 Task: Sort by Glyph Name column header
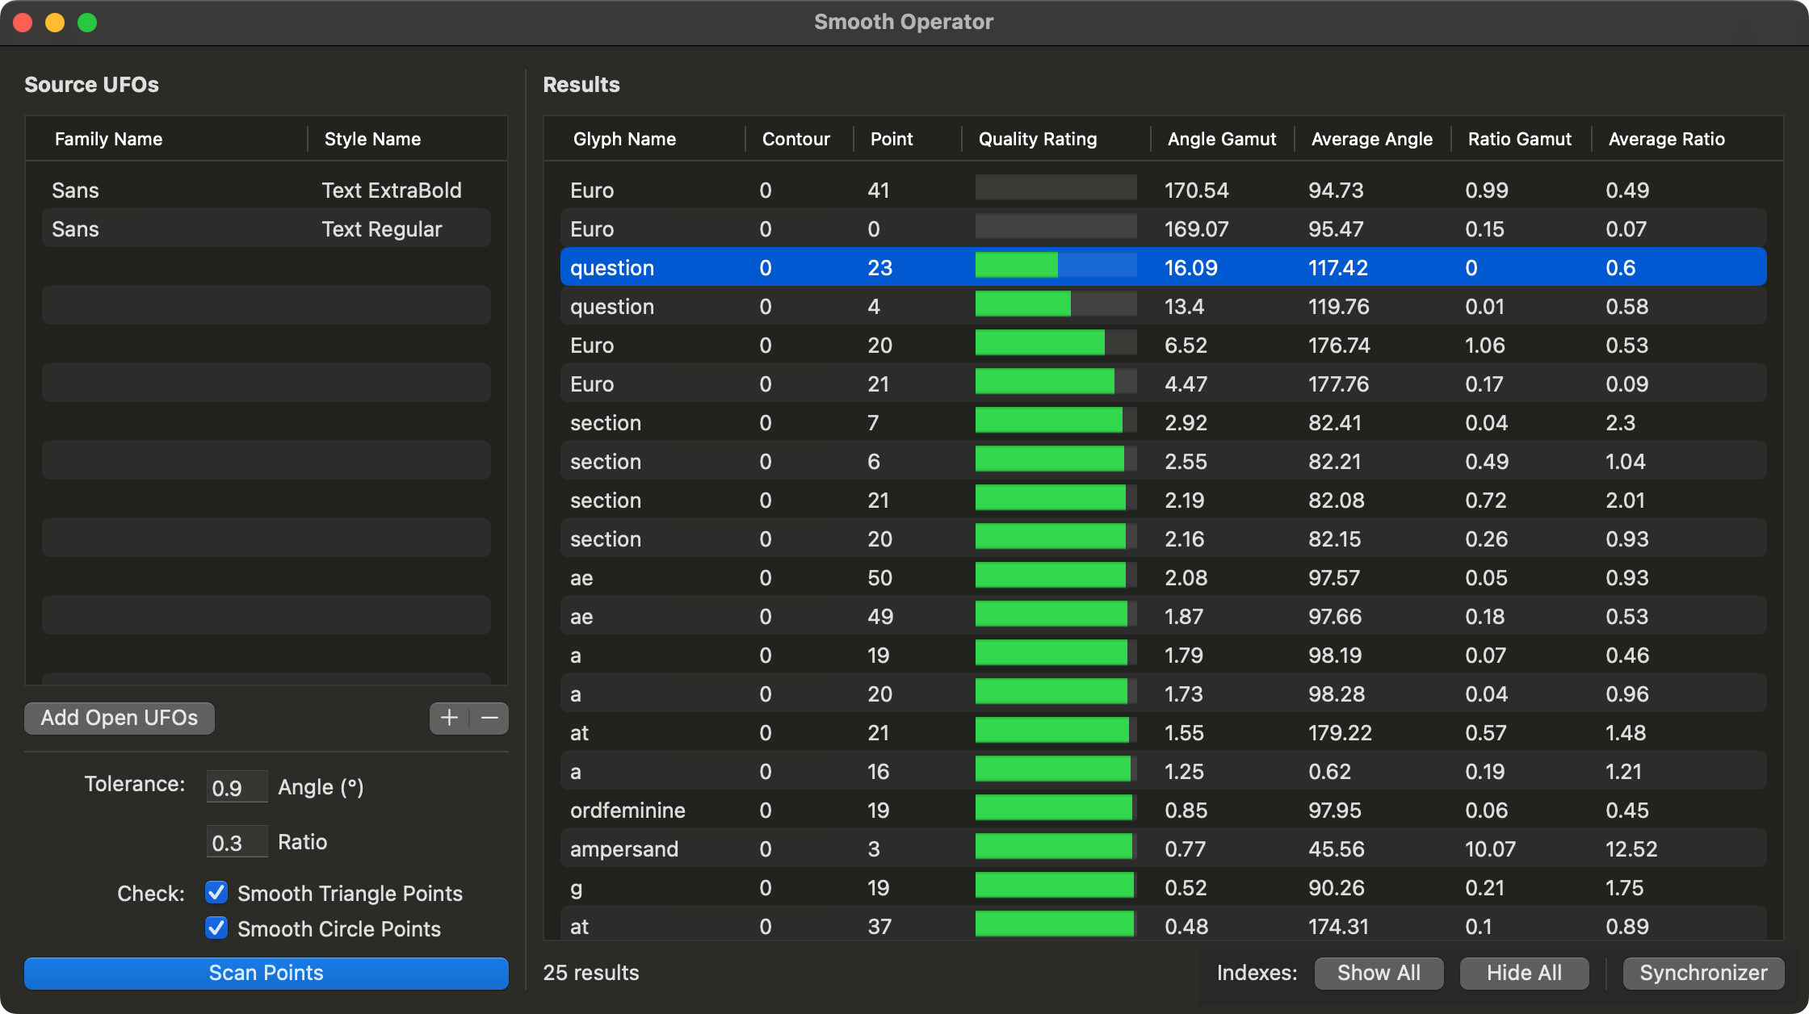pos(624,139)
